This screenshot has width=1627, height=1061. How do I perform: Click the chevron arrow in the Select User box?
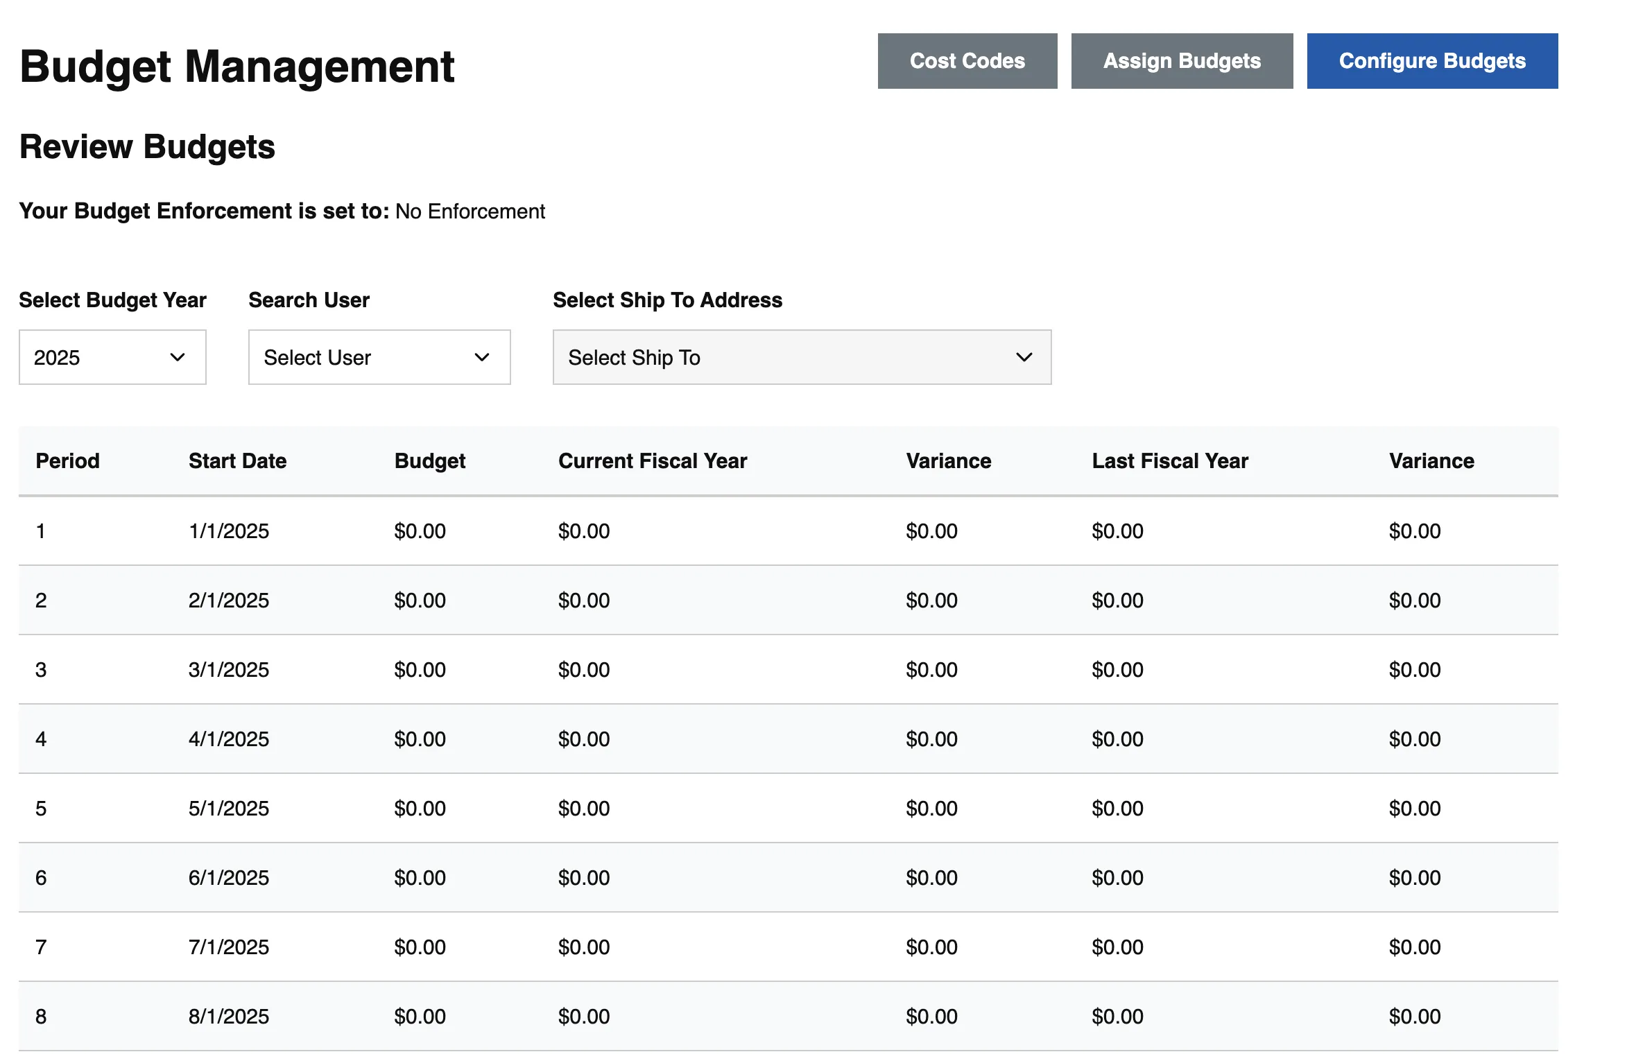(482, 357)
